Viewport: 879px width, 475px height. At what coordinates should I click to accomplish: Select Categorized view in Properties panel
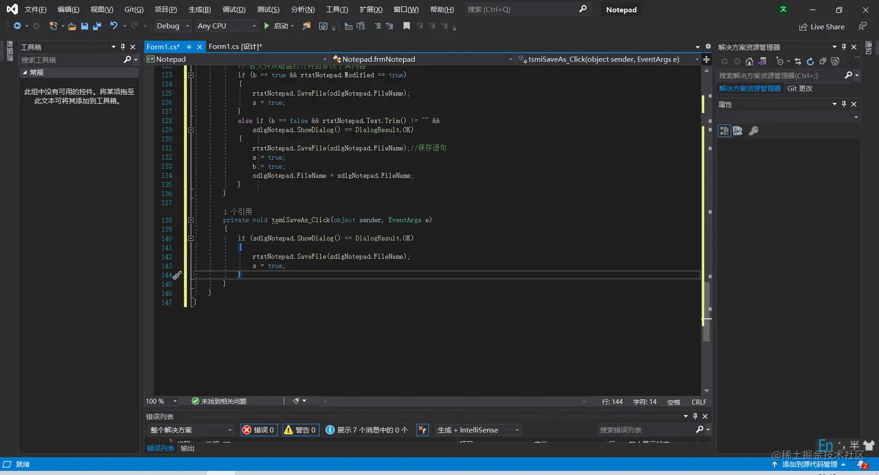click(x=724, y=131)
